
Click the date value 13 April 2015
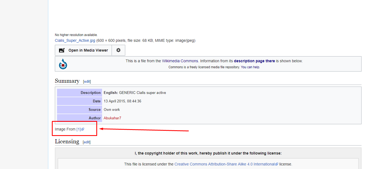[122, 101]
